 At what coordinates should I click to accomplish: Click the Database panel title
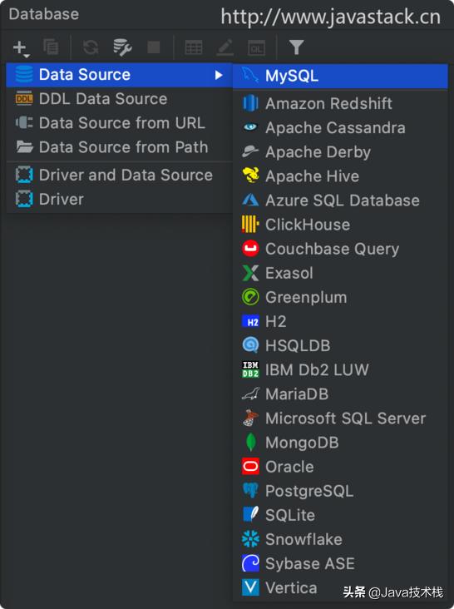click(44, 14)
